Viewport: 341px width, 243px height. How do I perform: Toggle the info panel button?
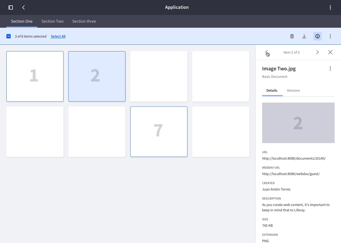[x=317, y=36]
